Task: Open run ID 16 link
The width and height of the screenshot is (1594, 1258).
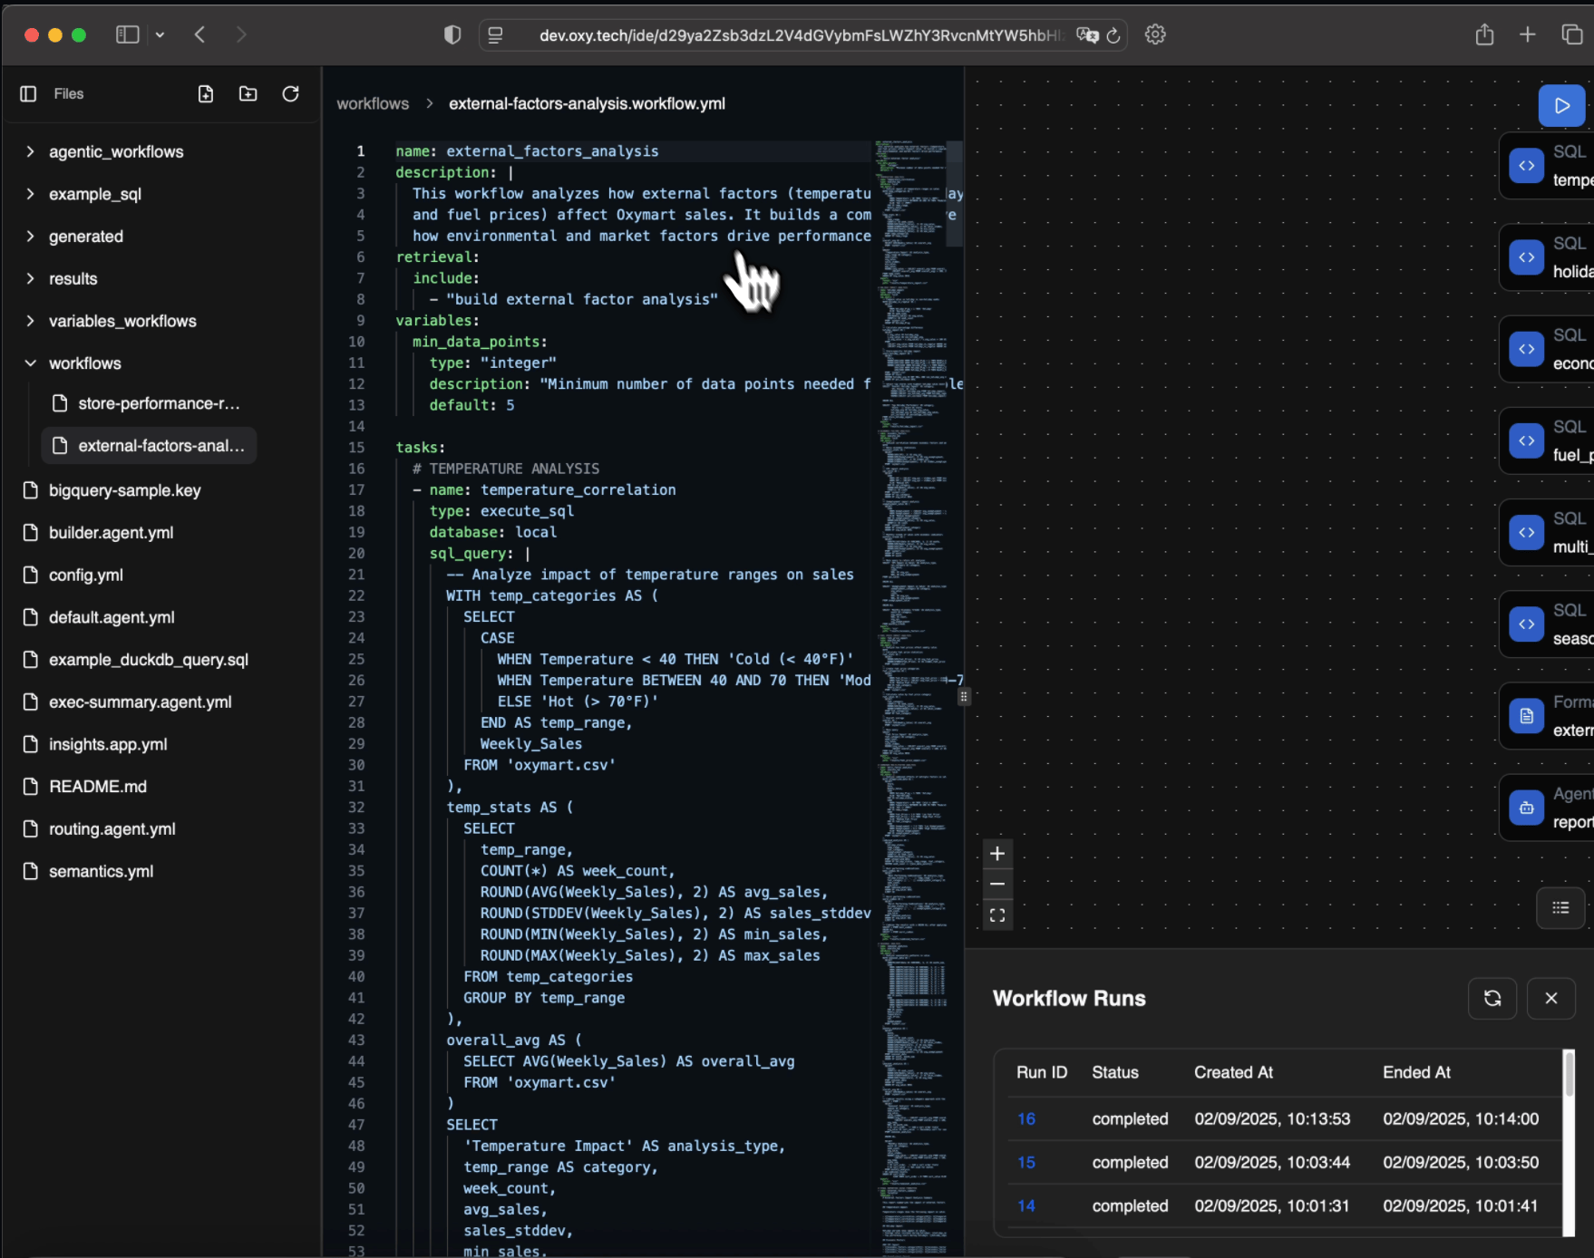Action: (x=1026, y=1119)
